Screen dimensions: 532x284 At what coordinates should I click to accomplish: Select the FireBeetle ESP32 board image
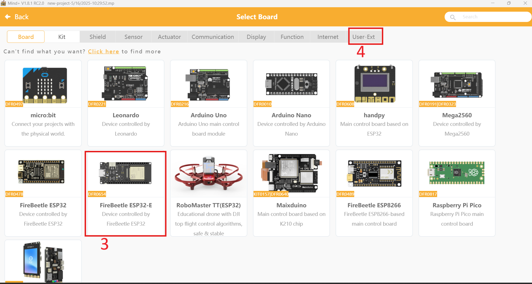(41, 171)
